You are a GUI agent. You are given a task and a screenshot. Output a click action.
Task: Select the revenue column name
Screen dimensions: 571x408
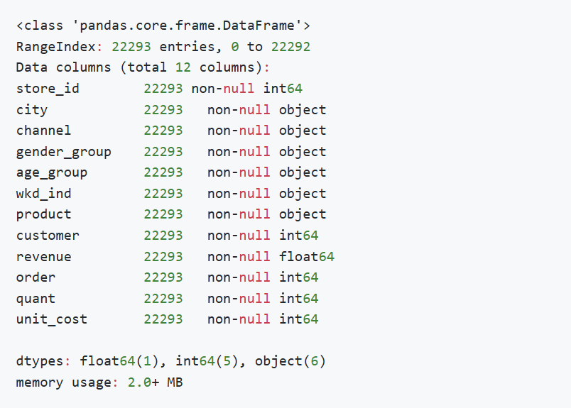point(44,256)
